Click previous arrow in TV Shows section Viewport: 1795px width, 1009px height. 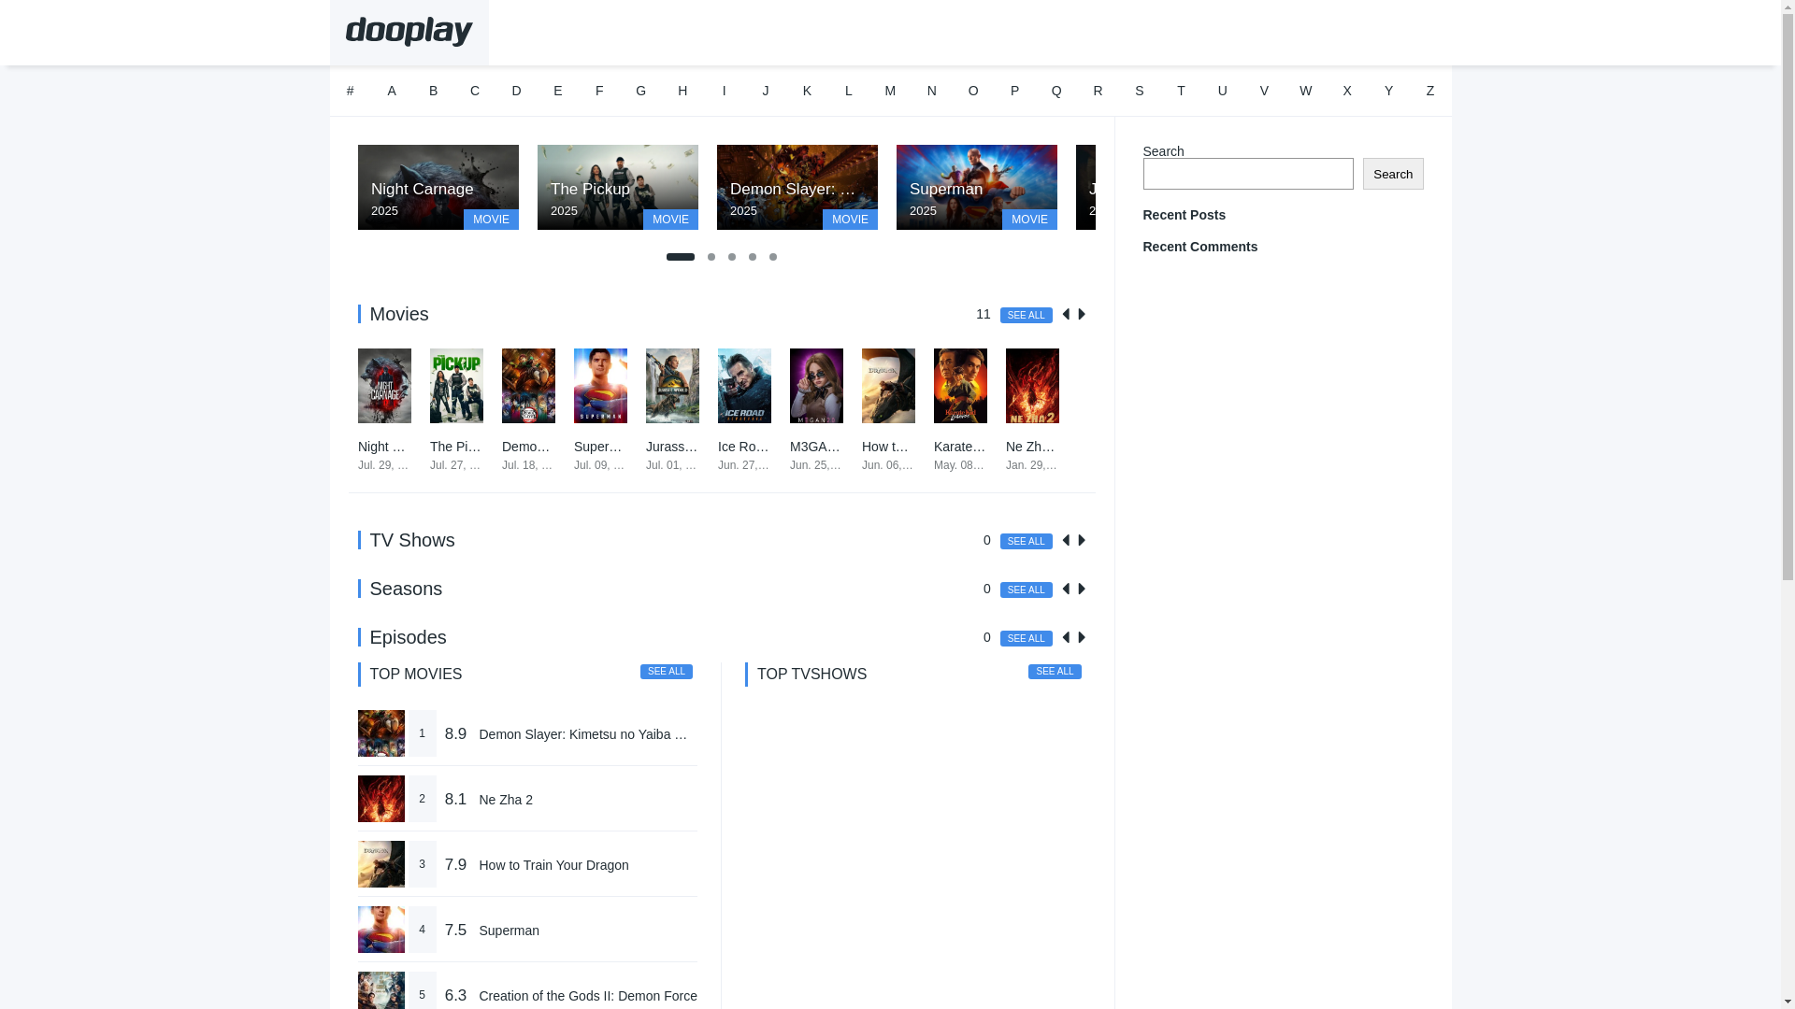tap(1066, 541)
